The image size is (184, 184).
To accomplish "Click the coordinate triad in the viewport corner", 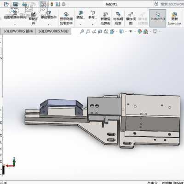I will click(x=11, y=162).
